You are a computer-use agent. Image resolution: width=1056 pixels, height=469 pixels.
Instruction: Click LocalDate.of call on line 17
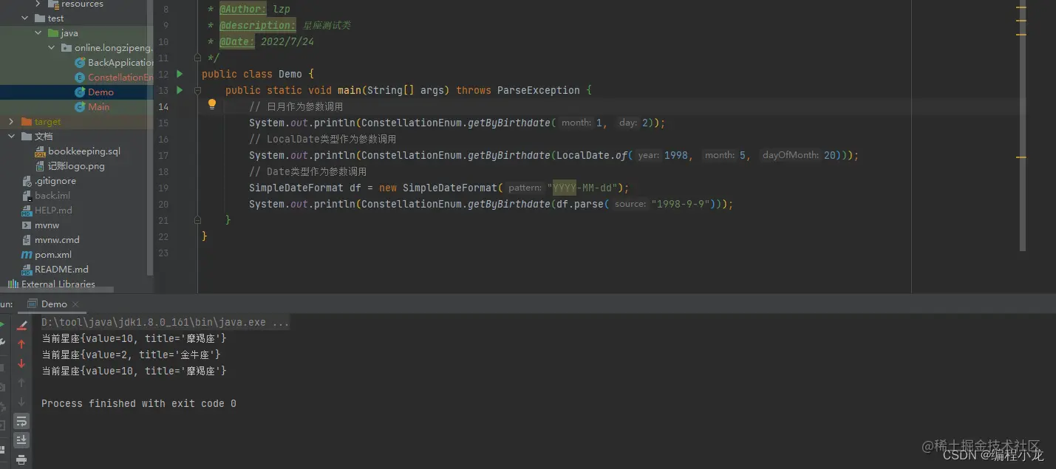coord(592,155)
